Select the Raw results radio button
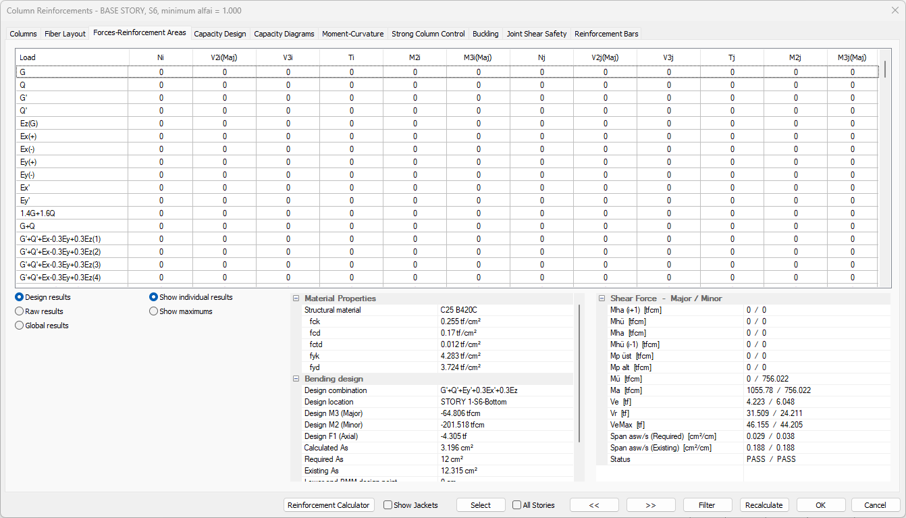 tap(20, 311)
